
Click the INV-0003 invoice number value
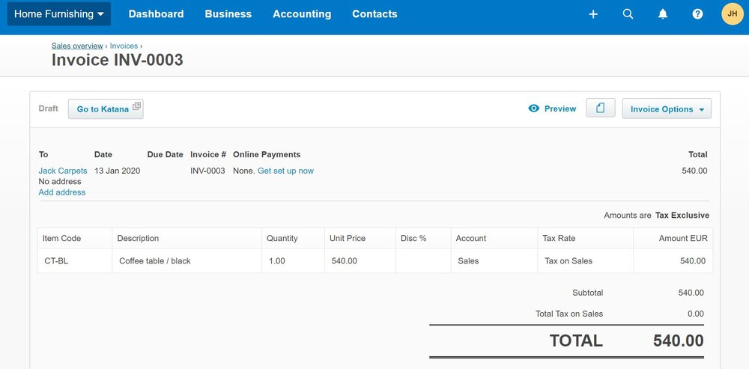207,171
